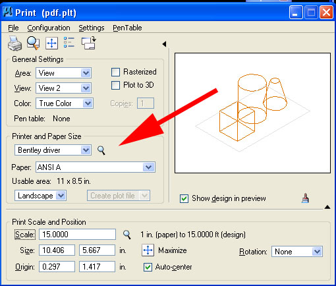This screenshot has height=286, width=336.
Task: Expand the Paper dropdown set to ANSI A
Action: click(96, 167)
